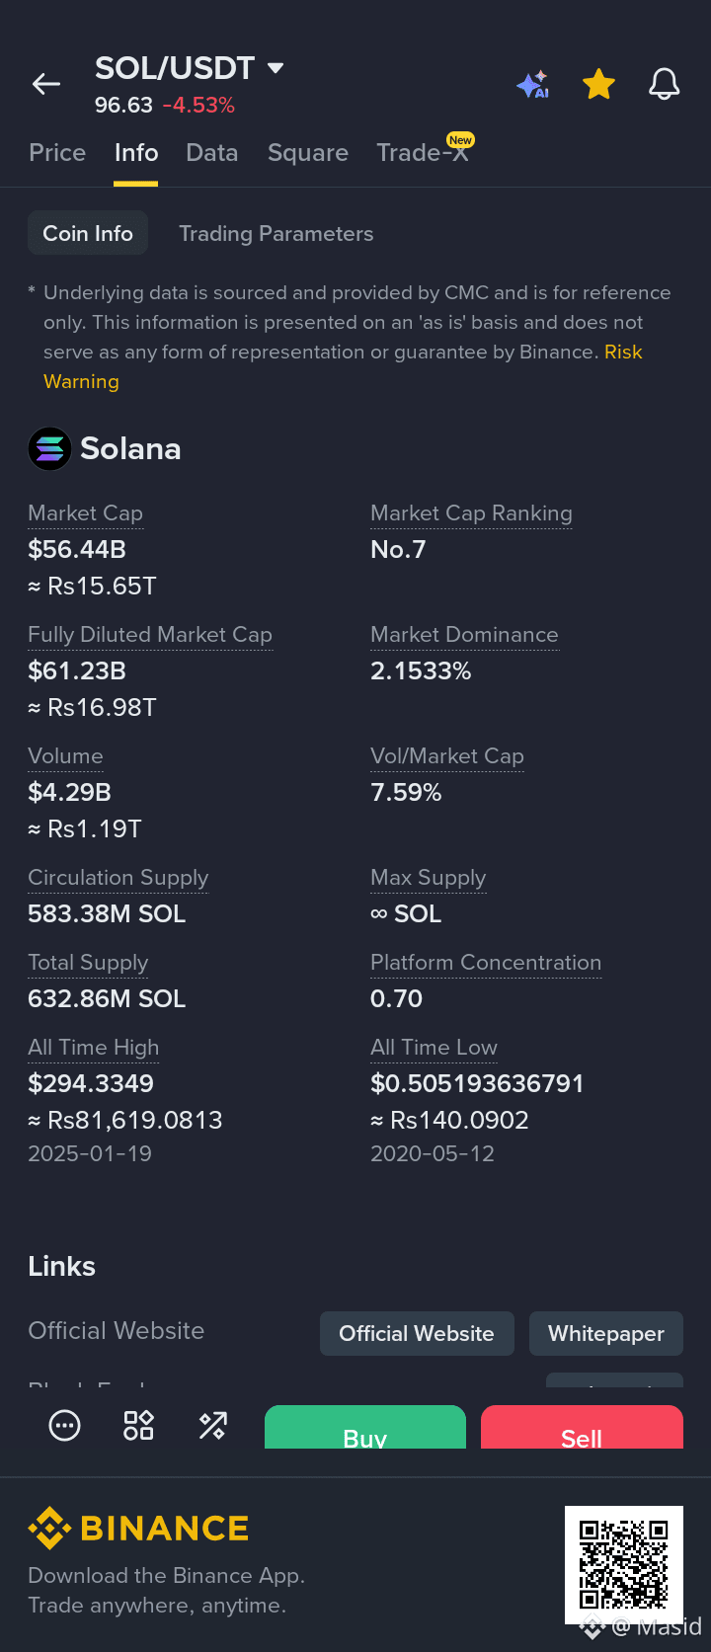Expand the SOL/USDT pair dropdown arrow

[x=276, y=68]
